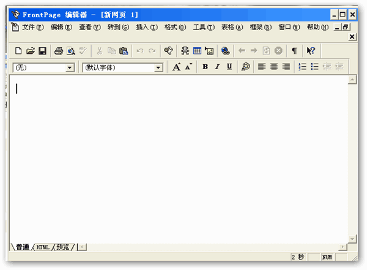This screenshot has width=367, height=270.
Task: Click the NUM indicator in status bar
Action: (x=327, y=257)
